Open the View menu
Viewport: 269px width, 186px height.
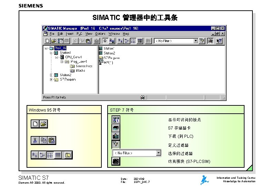(89, 34)
